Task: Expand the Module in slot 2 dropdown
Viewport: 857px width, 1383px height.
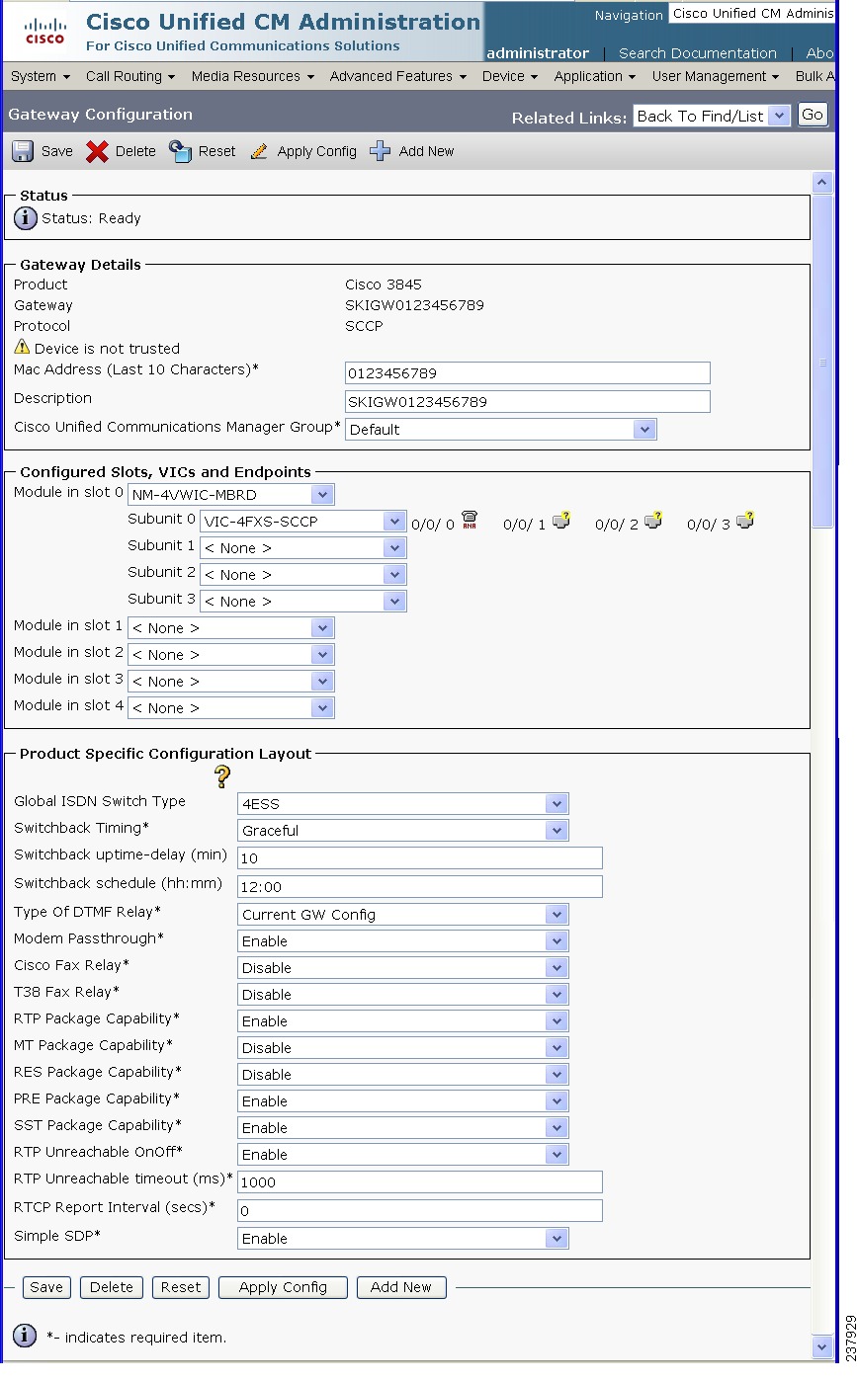Action: pos(322,654)
